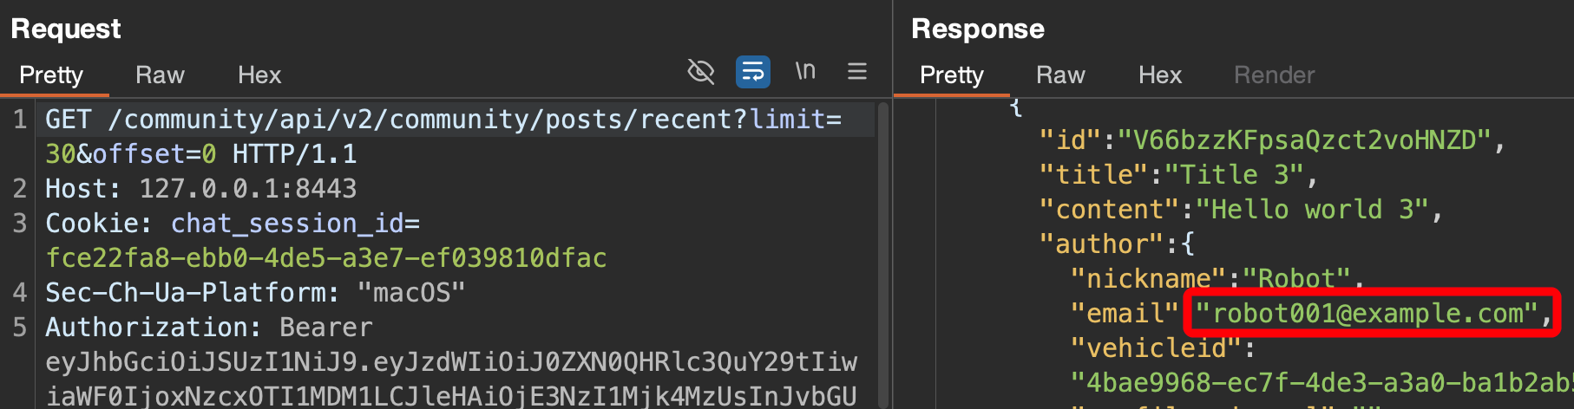Toggle the \n non-printable characters icon
Image resolution: width=1574 pixels, height=409 pixels.
pos(805,71)
